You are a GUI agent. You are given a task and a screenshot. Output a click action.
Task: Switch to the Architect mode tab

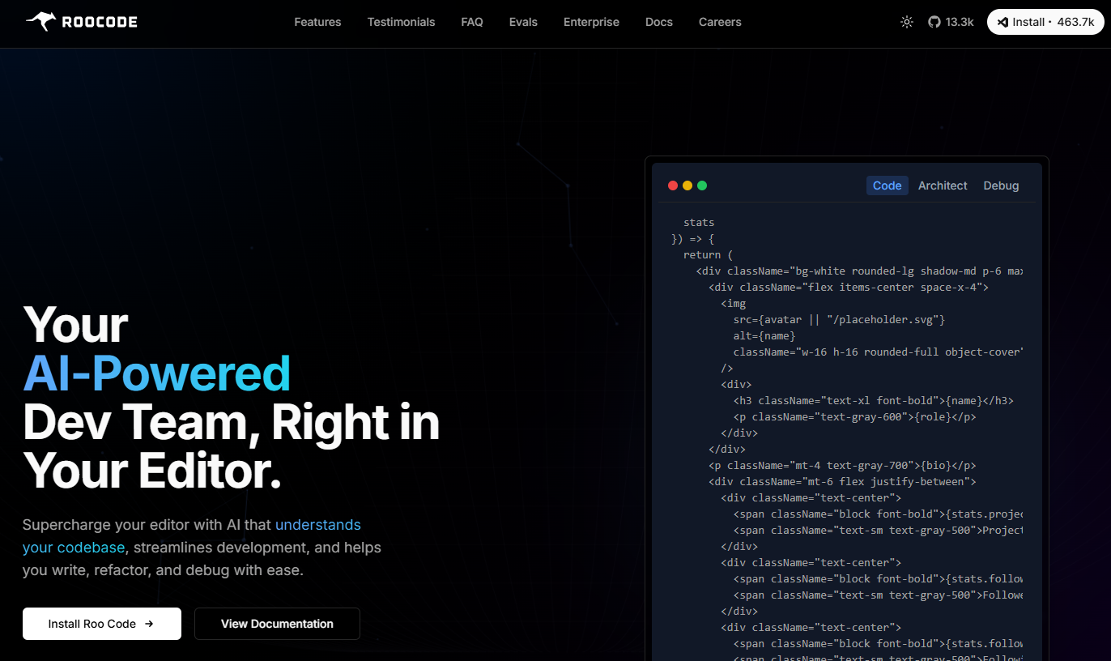pyautogui.click(x=943, y=186)
